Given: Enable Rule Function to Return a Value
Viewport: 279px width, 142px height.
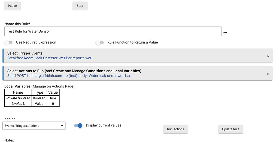Looking at the screenshot, I should [100, 43].
